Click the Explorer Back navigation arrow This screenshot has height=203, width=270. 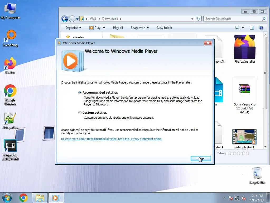pos(65,19)
